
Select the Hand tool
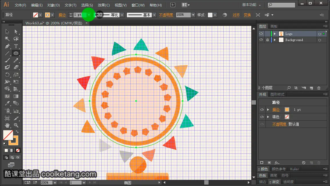click(7, 125)
